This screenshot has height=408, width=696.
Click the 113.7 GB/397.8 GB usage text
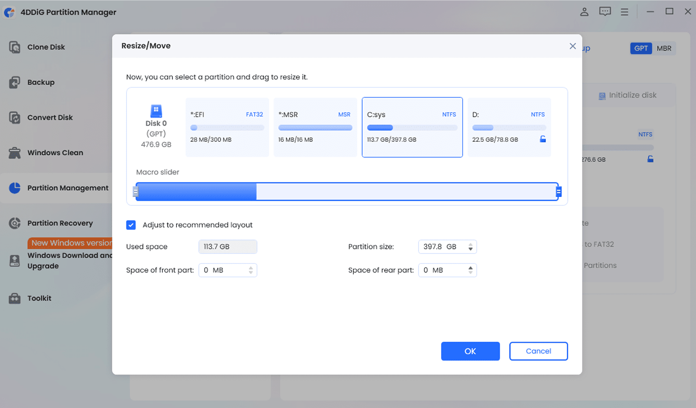[392, 139]
